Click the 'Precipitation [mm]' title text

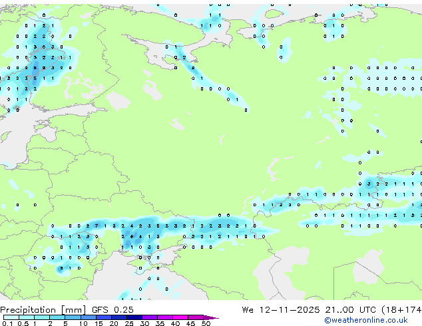(x=43, y=310)
